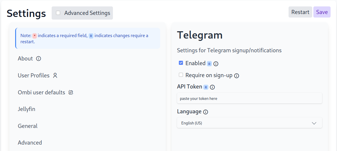Click the Save button

pyautogui.click(x=322, y=12)
